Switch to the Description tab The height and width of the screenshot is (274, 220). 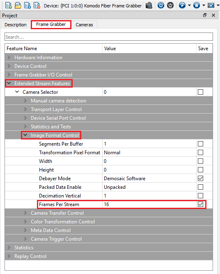[x=16, y=25]
